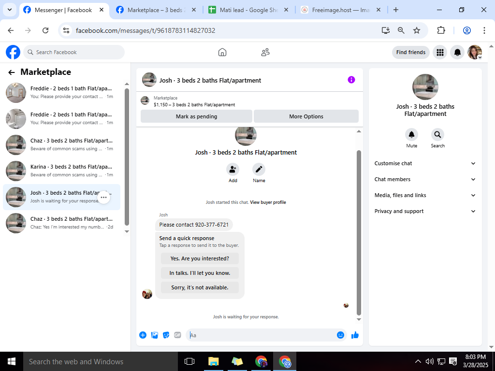495x371 pixels.
Task: Click the chat messages vertical scrollbar
Action: pos(359,232)
